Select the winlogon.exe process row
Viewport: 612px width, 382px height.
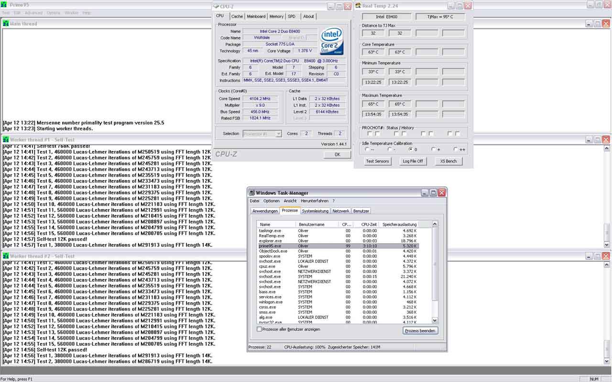[338, 302]
